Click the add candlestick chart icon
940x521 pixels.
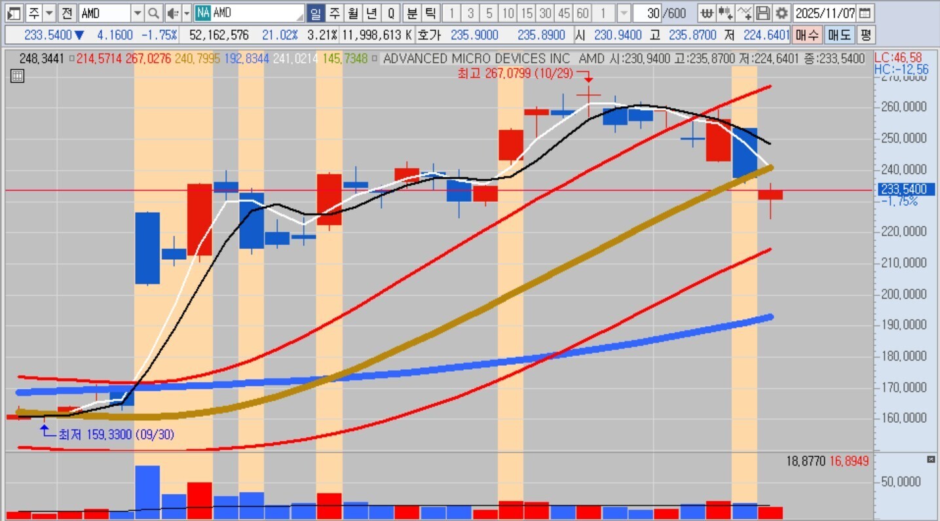(725, 12)
